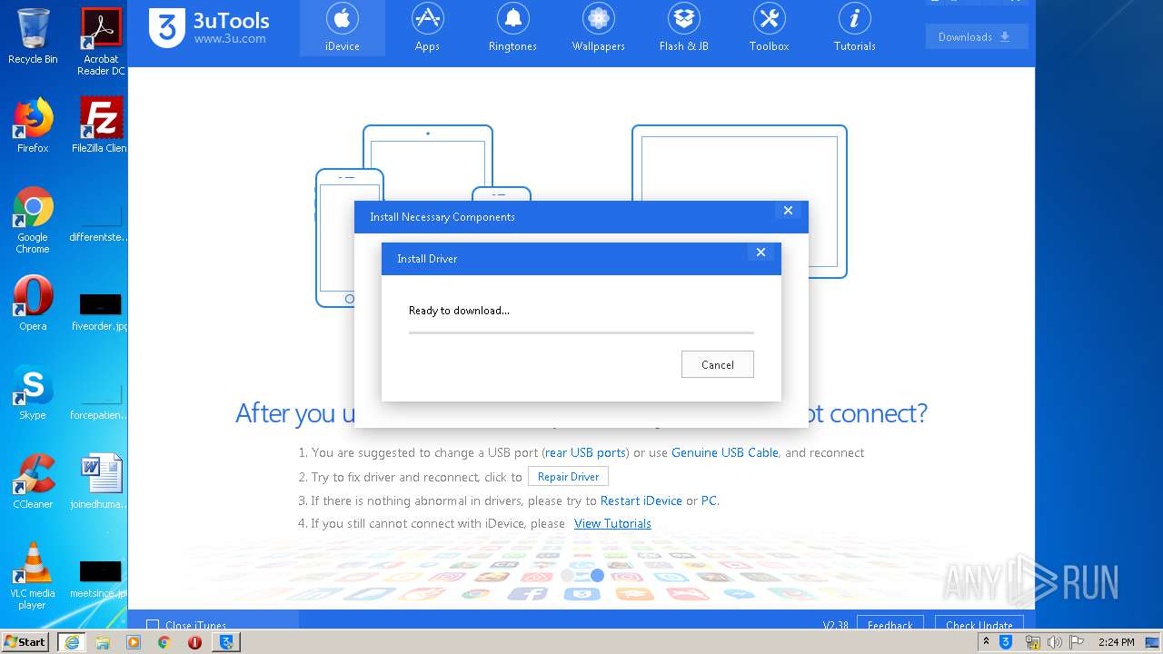Image resolution: width=1163 pixels, height=654 pixels.
Task: Click the 3uTools logo
Action: click(x=209, y=27)
